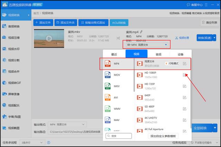Rename output file 案例.mp4 via pencil icon

point(141,32)
